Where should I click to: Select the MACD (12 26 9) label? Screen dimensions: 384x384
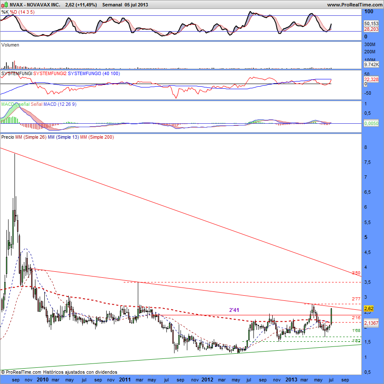pos(60,105)
